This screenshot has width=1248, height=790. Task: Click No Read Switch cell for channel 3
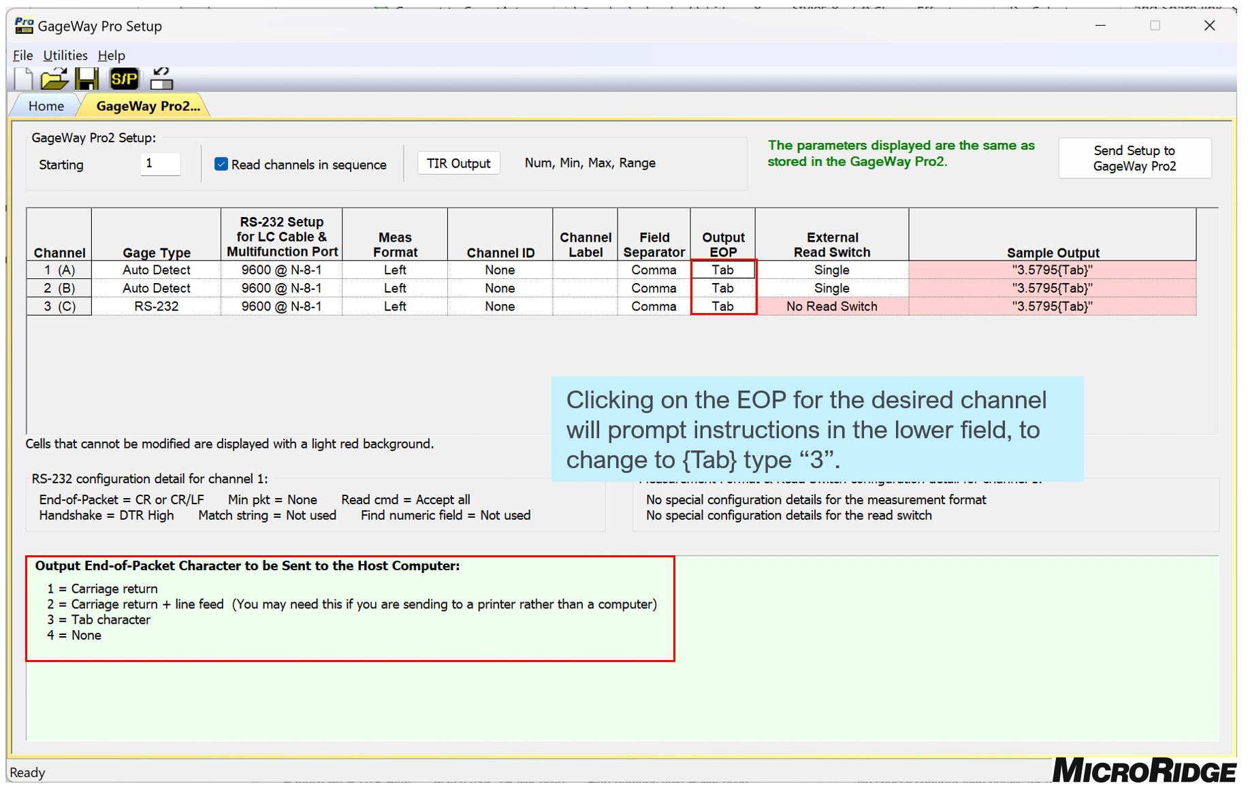point(832,306)
